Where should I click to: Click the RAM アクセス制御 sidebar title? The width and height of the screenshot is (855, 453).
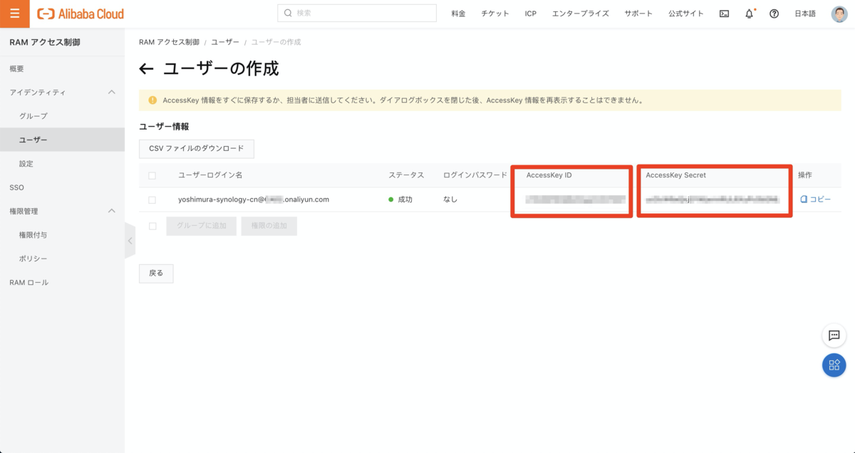click(45, 43)
